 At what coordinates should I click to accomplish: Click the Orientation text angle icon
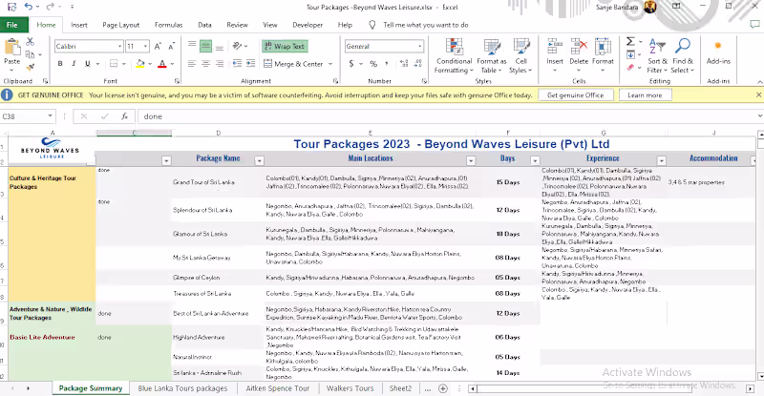tap(237, 46)
